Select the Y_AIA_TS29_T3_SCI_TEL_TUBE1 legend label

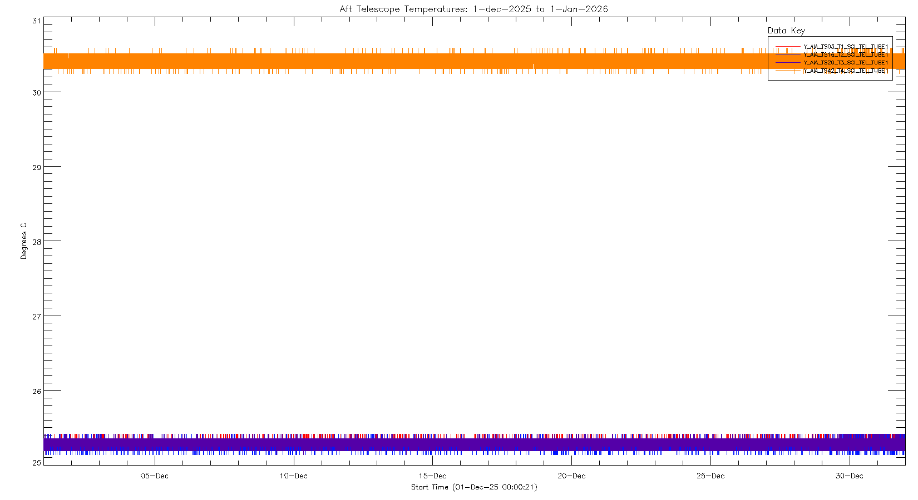[846, 63]
